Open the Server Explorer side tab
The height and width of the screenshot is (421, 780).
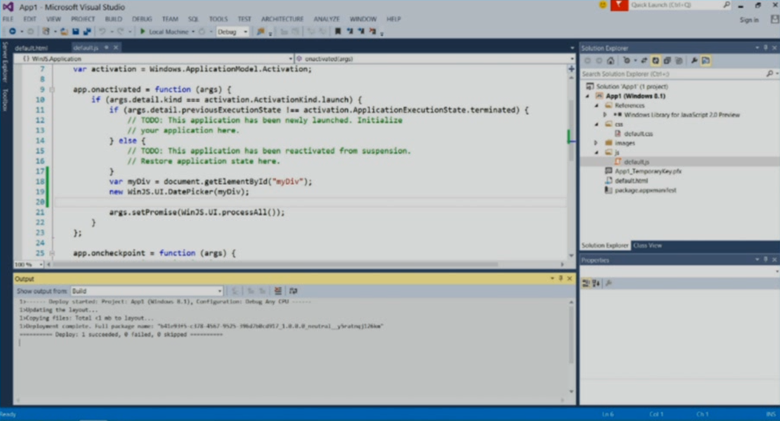coord(5,62)
